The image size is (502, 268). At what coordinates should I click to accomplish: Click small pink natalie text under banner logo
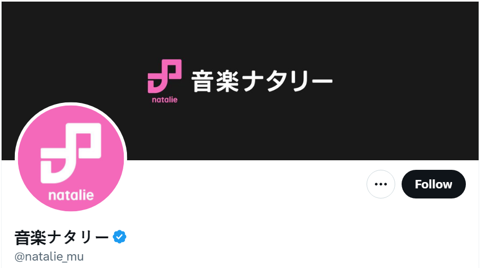tap(165, 99)
